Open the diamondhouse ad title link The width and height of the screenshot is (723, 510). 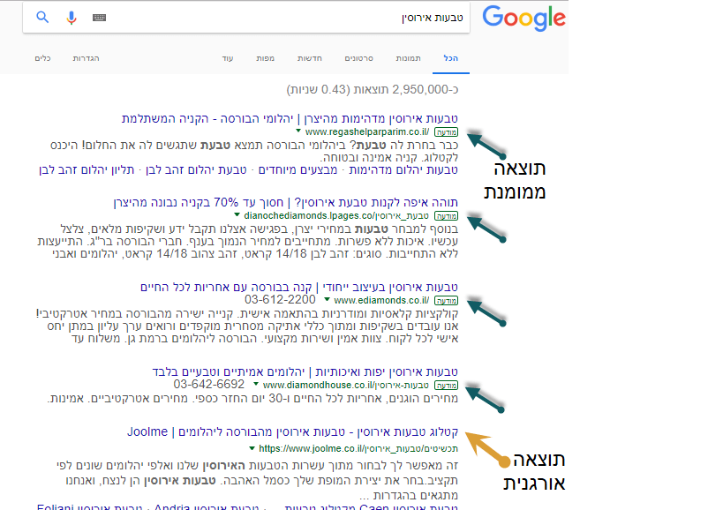[x=305, y=371]
